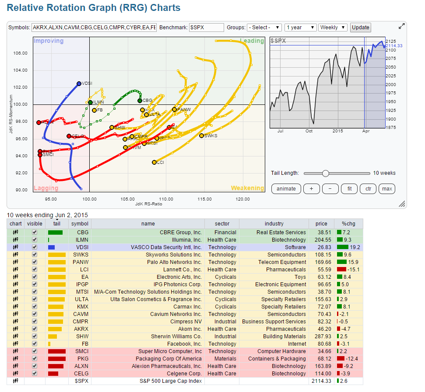Viewport: 425px width, 392px height.
Task: Hide LCI using its visible checkbox
Action: point(35,270)
